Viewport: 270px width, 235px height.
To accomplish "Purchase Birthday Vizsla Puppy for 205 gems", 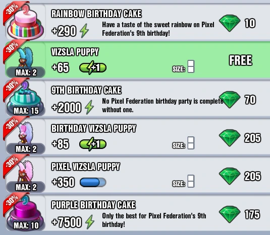I will 240,138.
